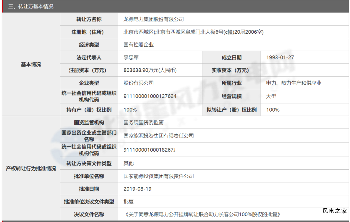This screenshot has width=350, height=222.
Task: Select the value 电力、热力生产和供应业
Action: coord(294,83)
